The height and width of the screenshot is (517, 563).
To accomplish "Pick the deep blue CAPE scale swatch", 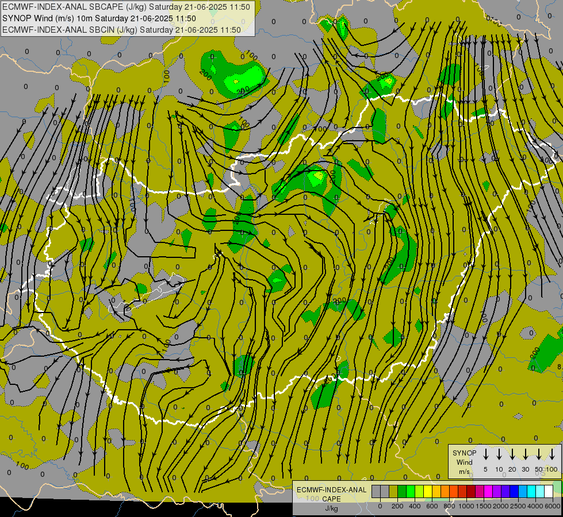I will tap(514, 491).
